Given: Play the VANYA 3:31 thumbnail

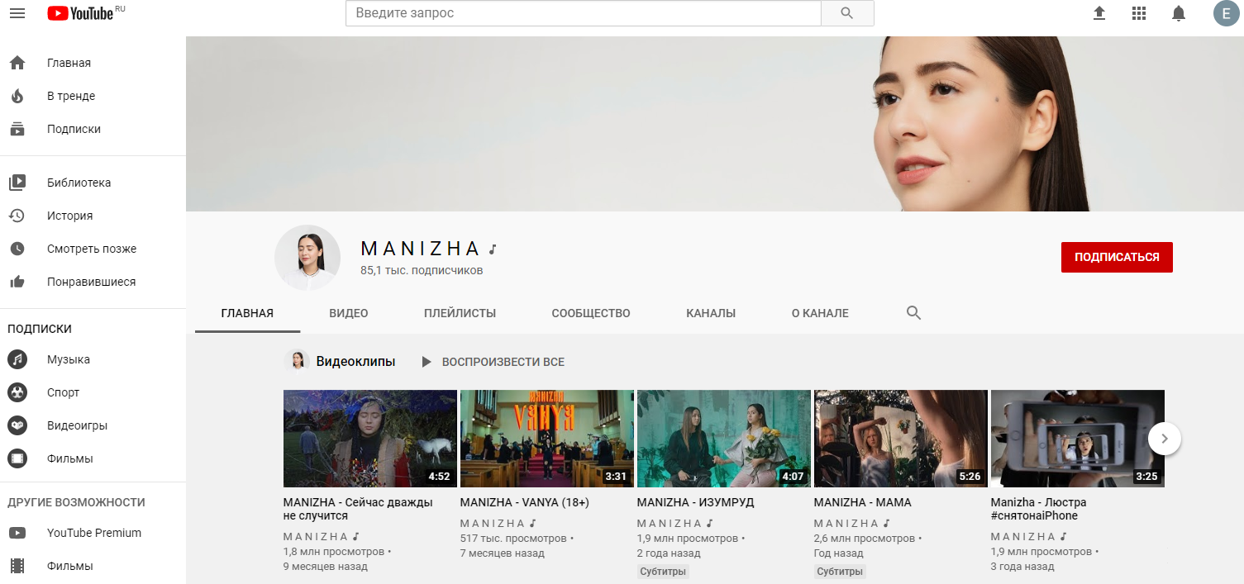Looking at the screenshot, I should (547, 439).
